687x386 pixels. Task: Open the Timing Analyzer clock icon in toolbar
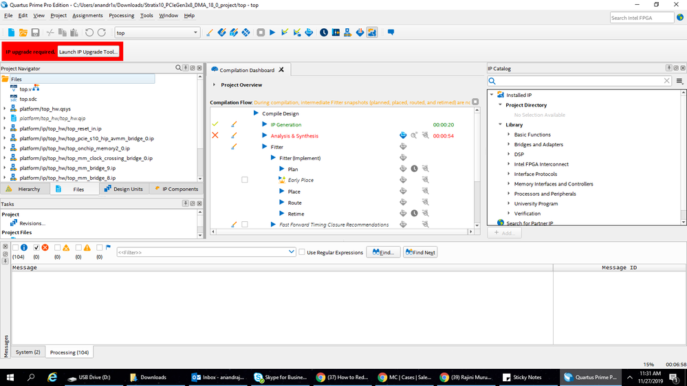(324, 32)
